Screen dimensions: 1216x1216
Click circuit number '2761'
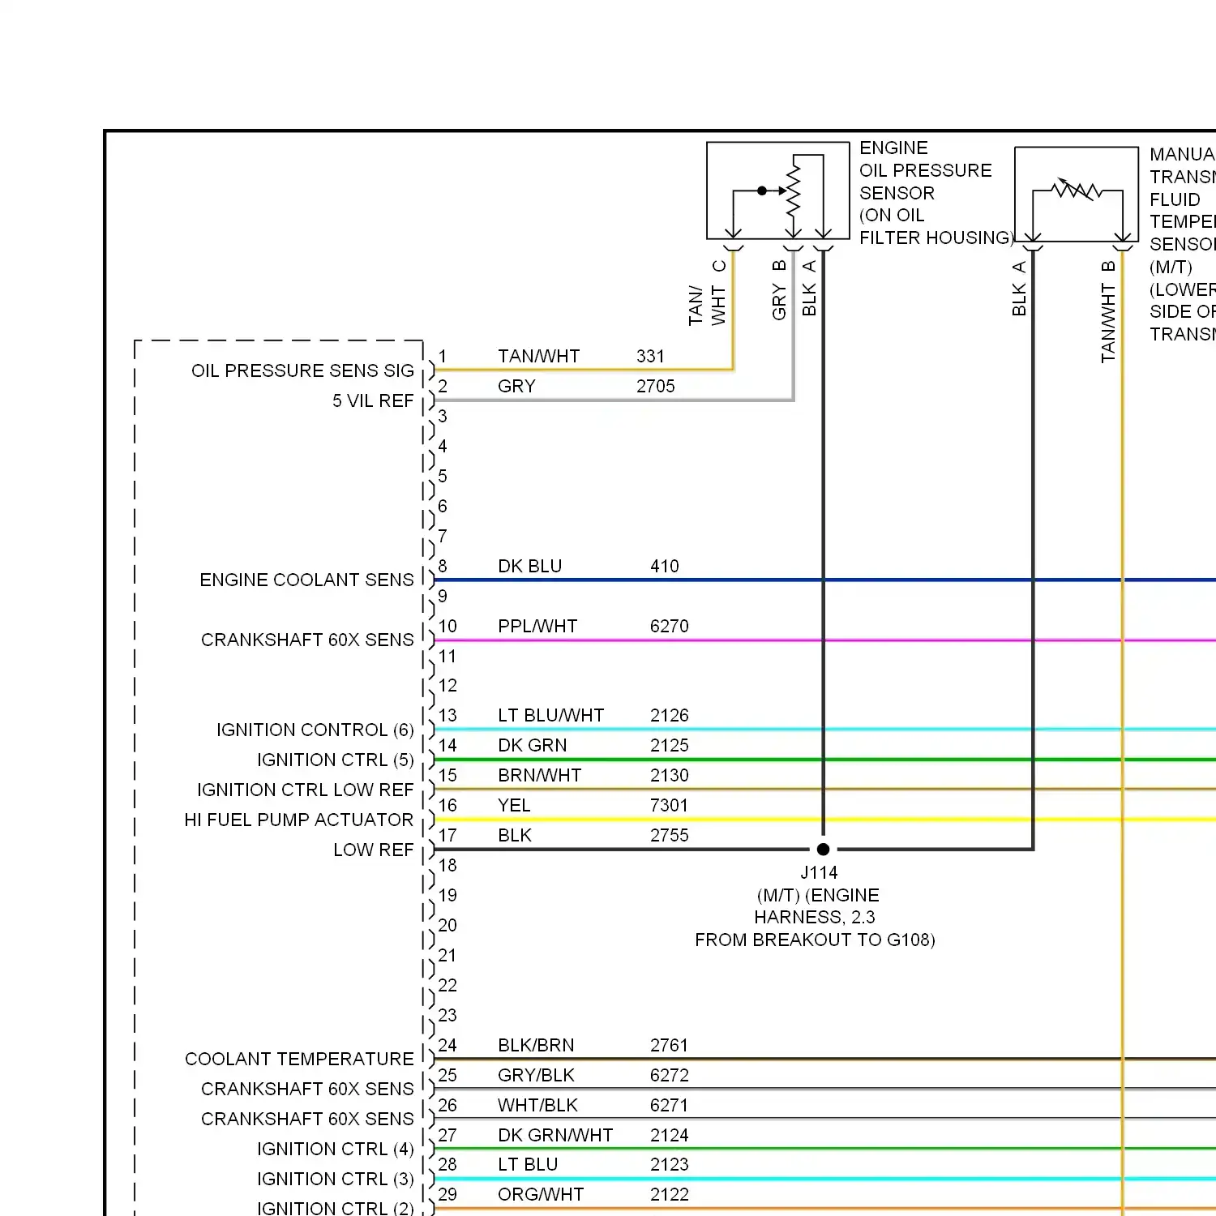[x=669, y=1045]
